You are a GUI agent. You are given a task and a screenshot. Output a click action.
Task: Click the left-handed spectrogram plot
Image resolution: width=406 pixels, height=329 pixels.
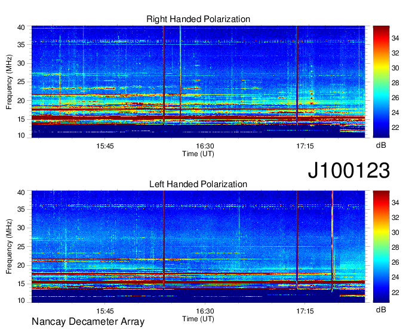[x=198, y=247]
